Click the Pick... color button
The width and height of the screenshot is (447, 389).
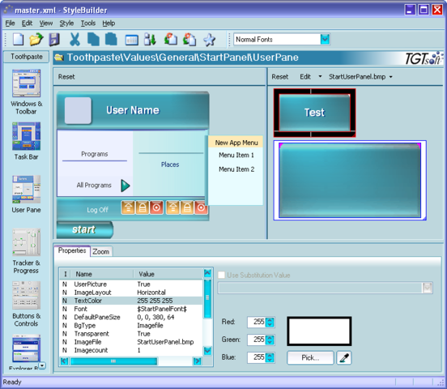pos(310,357)
